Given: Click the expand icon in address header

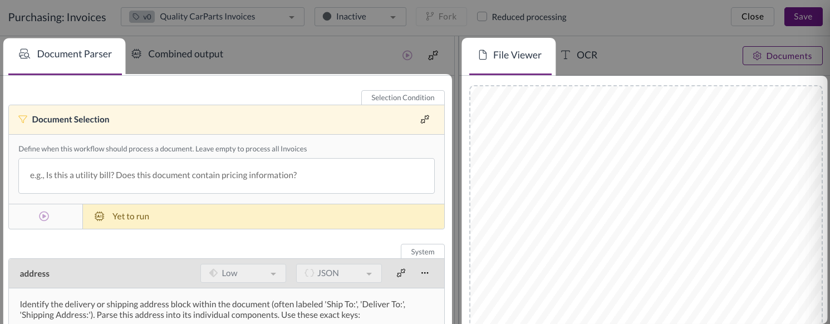Looking at the screenshot, I should (x=401, y=273).
